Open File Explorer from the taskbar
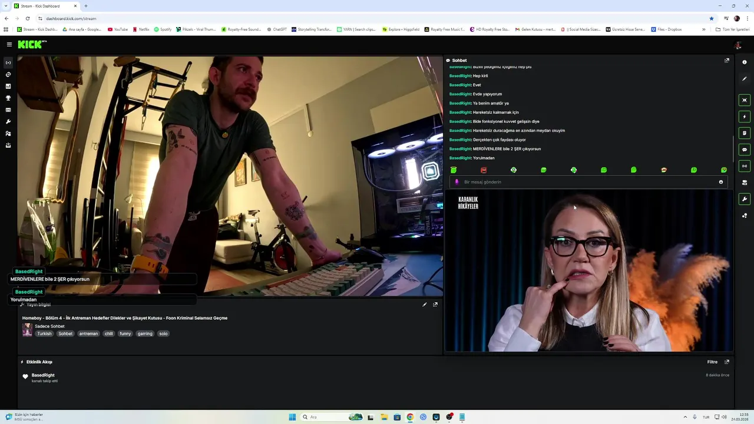Image resolution: width=754 pixels, height=424 pixels. (x=383, y=417)
